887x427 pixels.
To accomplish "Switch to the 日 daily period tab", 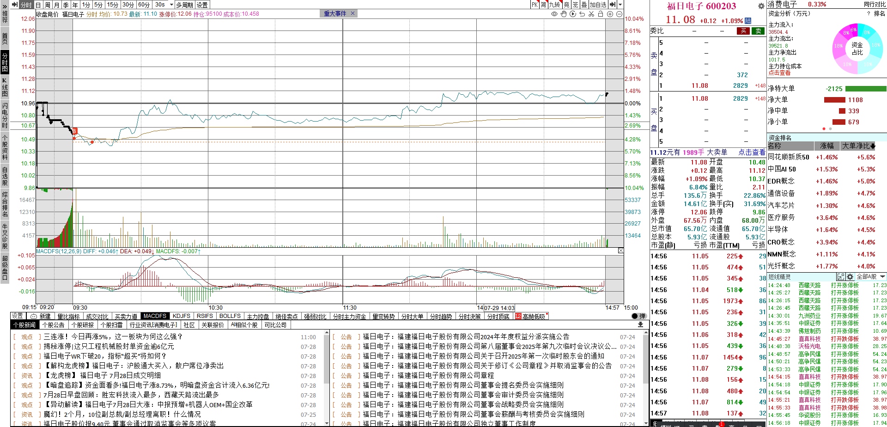I will click(38, 5).
